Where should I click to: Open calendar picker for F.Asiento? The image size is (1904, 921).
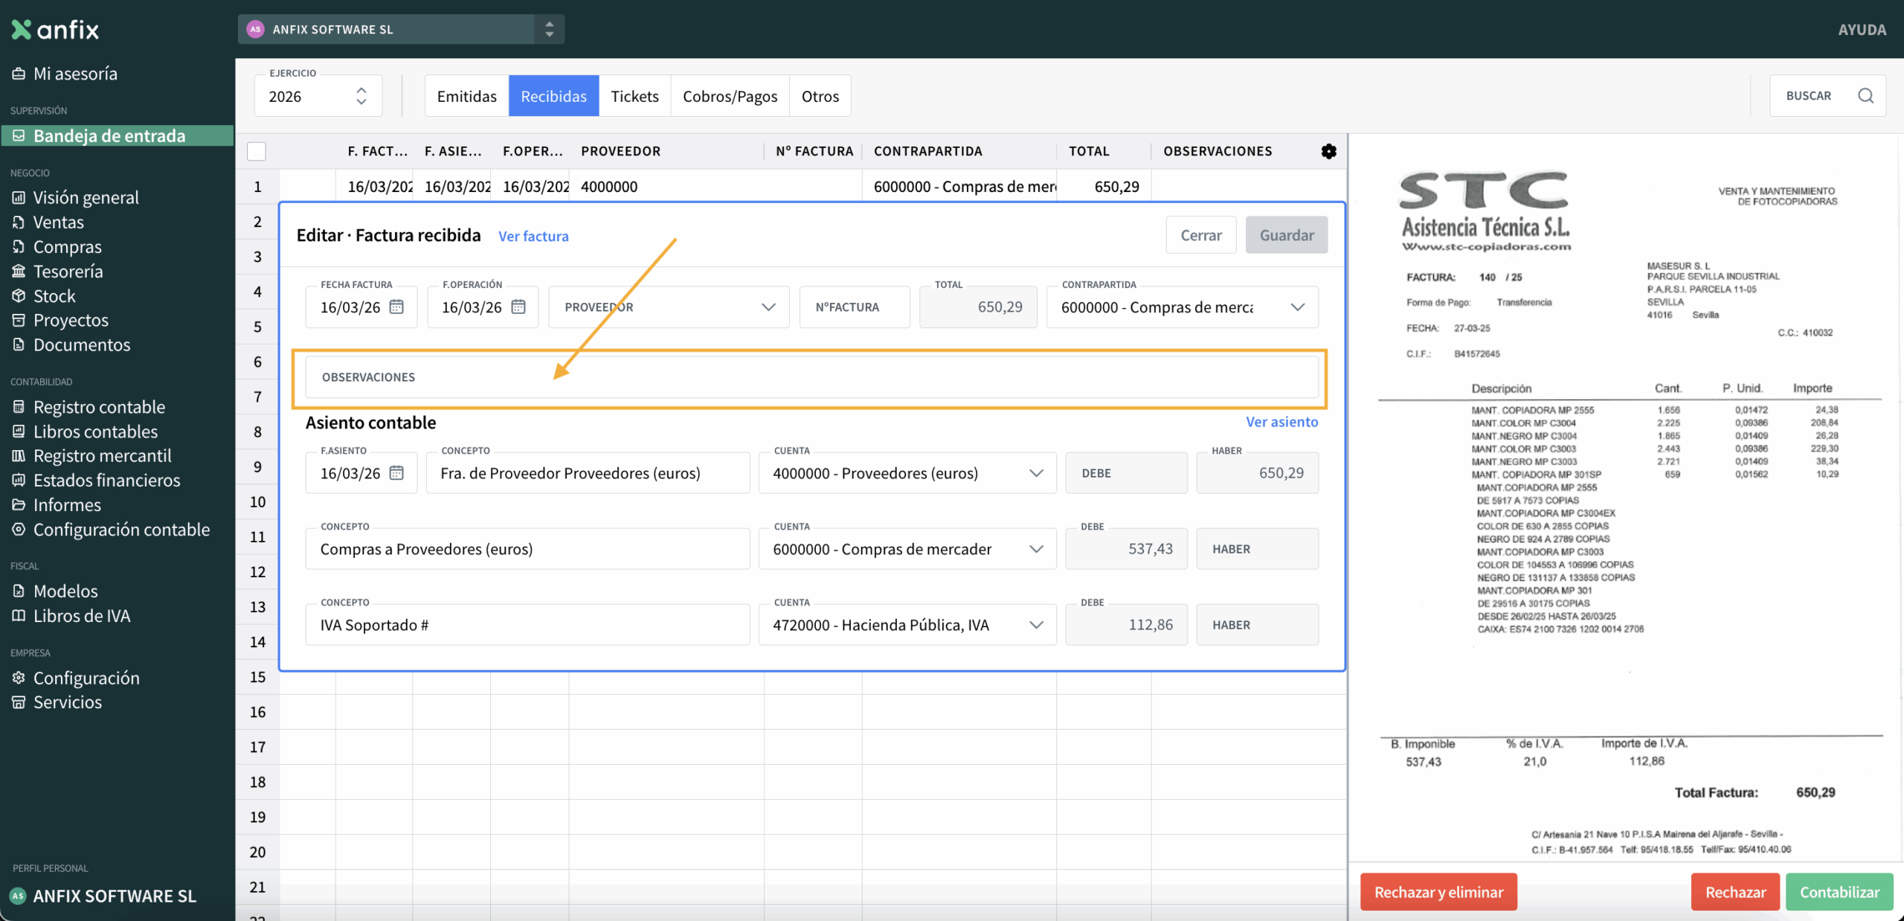(x=396, y=472)
